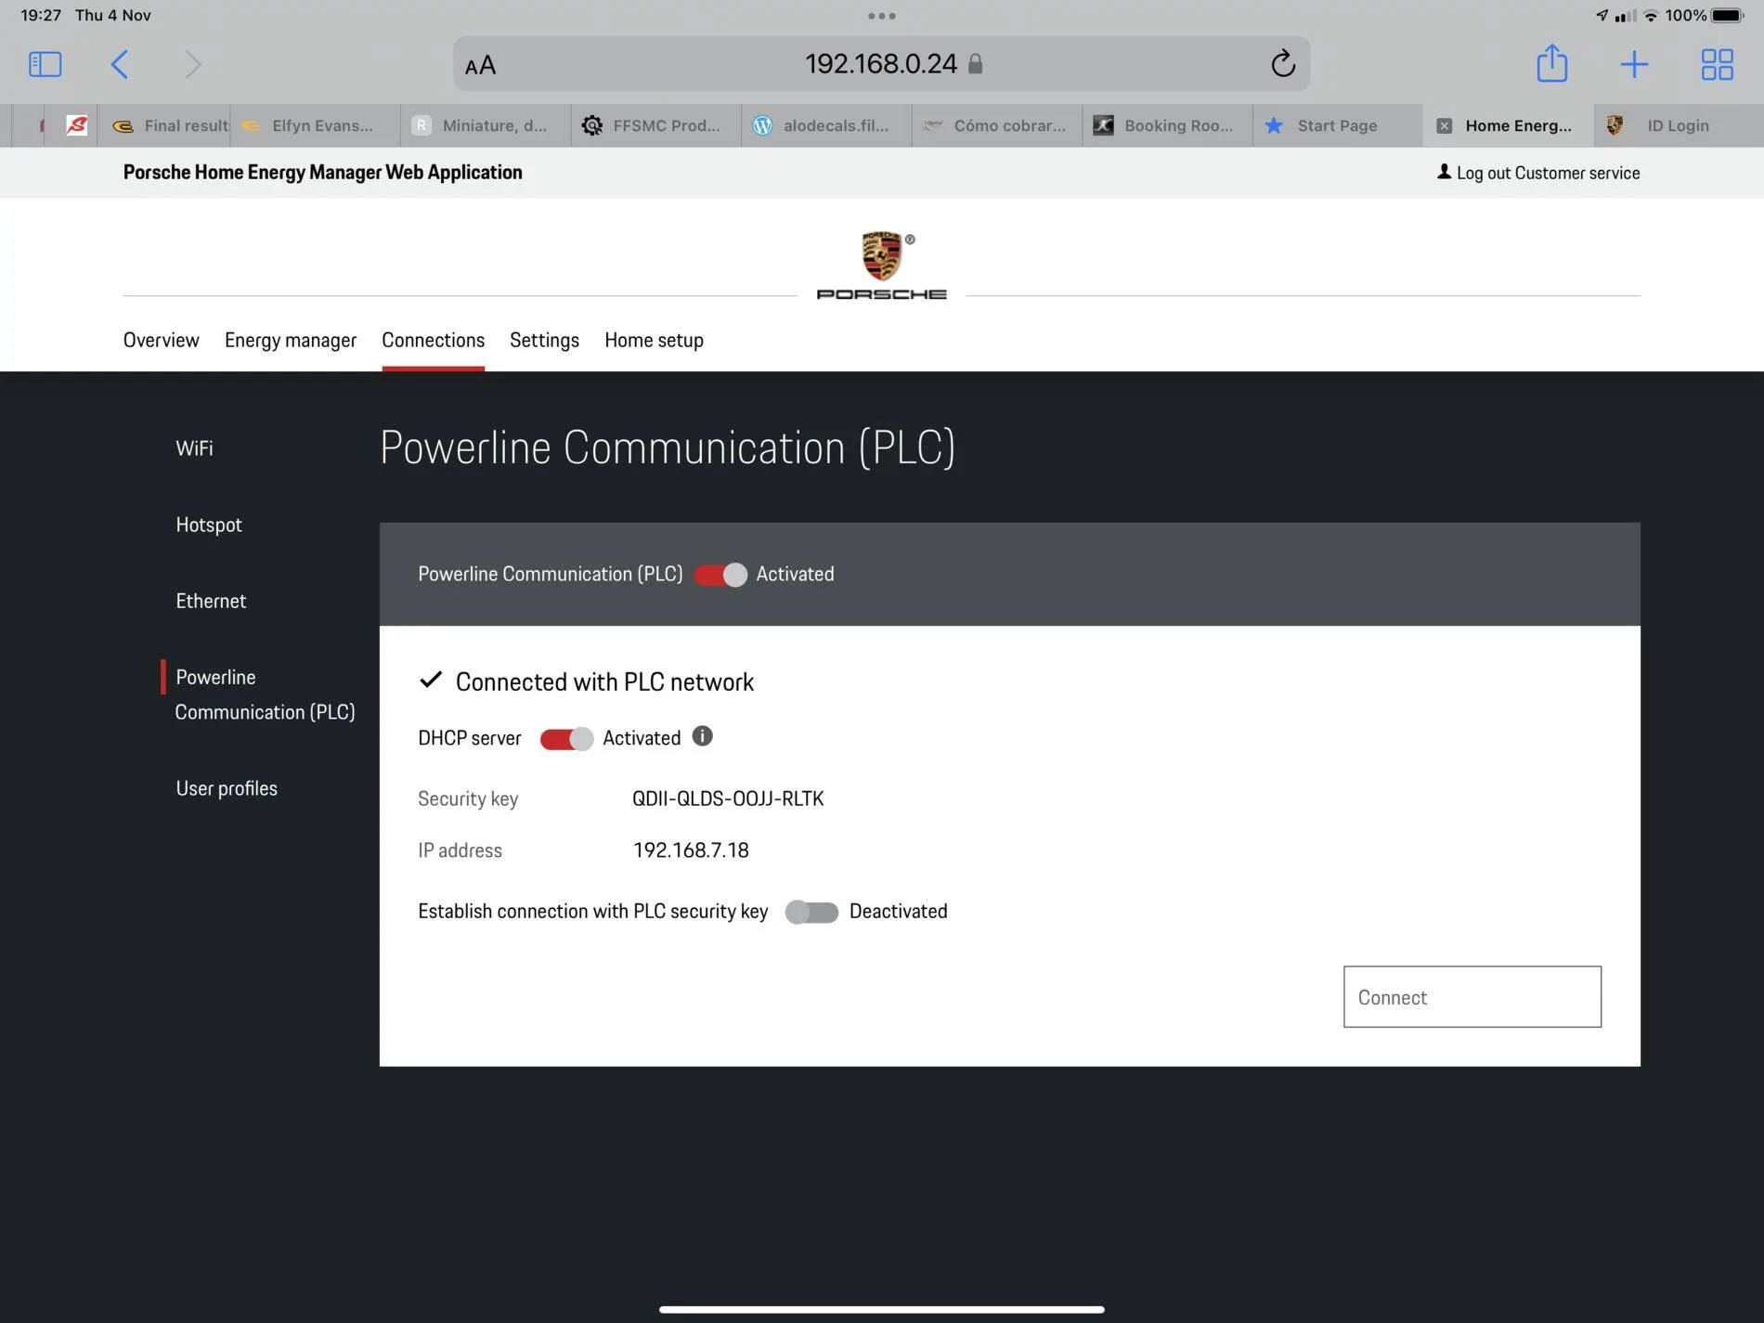Select Hotspot in the side menu
Screen dimensions: 1764x1323
(209, 525)
